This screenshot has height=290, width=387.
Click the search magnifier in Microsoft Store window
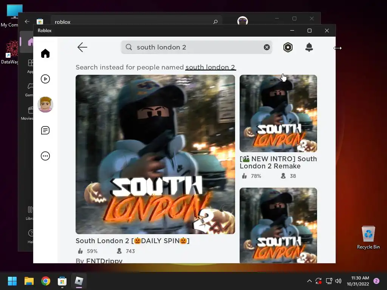pyautogui.click(x=215, y=22)
